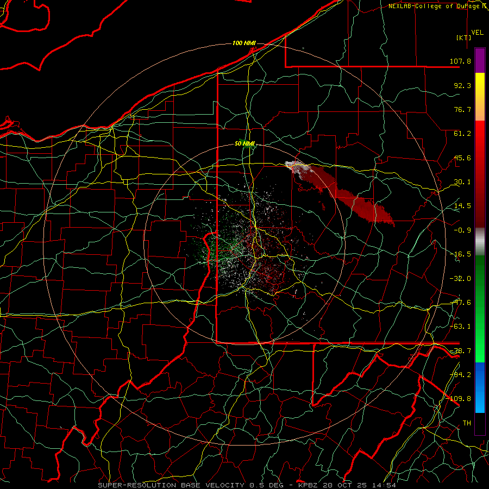Click the 30.1 legend value
The image size is (489, 489).
pyautogui.click(x=462, y=182)
